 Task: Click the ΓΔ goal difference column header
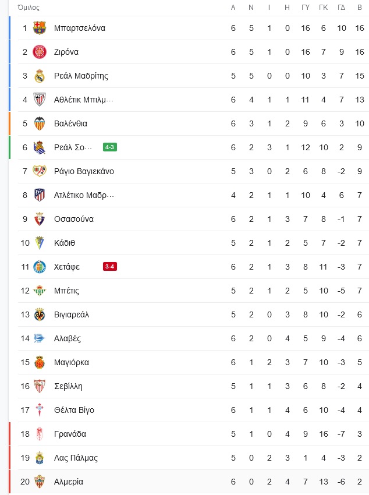(341, 8)
